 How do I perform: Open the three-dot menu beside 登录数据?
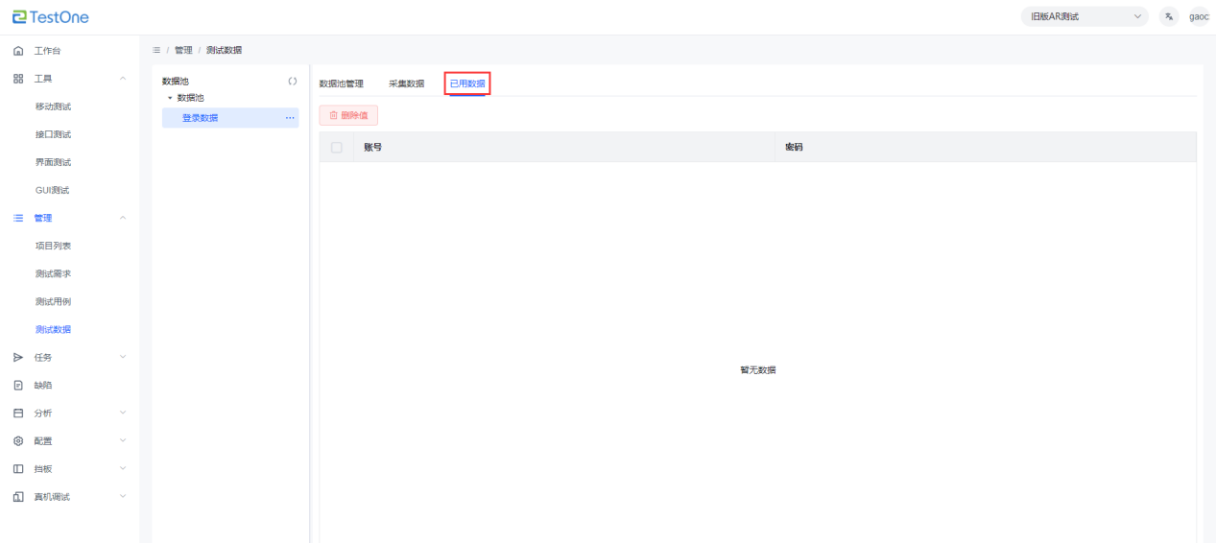point(290,118)
